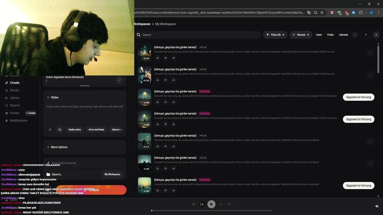The width and height of the screenshot is (383, 215).
Task: Open the saved styles library icon
Action: (x=50, y=130)
